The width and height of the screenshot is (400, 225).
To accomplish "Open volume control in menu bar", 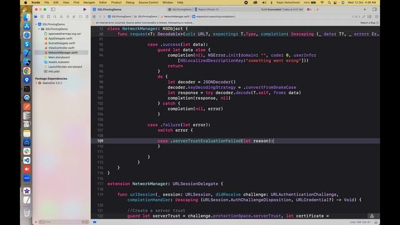I will 264,2.
